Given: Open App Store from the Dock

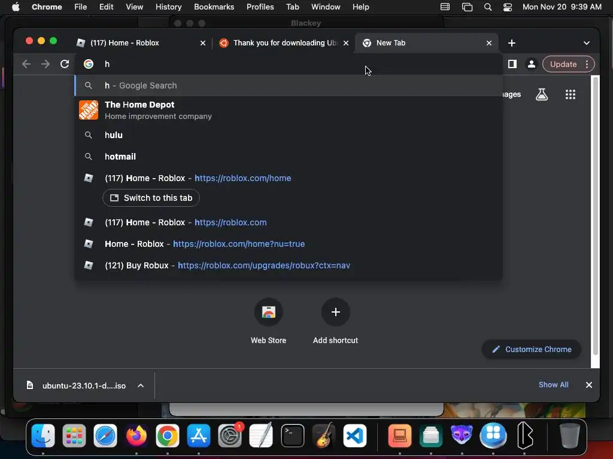Looking at the screenshot, I should [199, 436].
